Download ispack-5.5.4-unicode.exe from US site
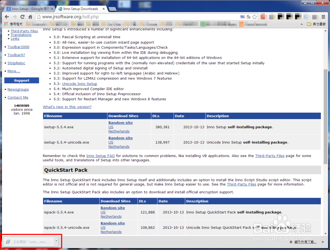 coord(103,228)
